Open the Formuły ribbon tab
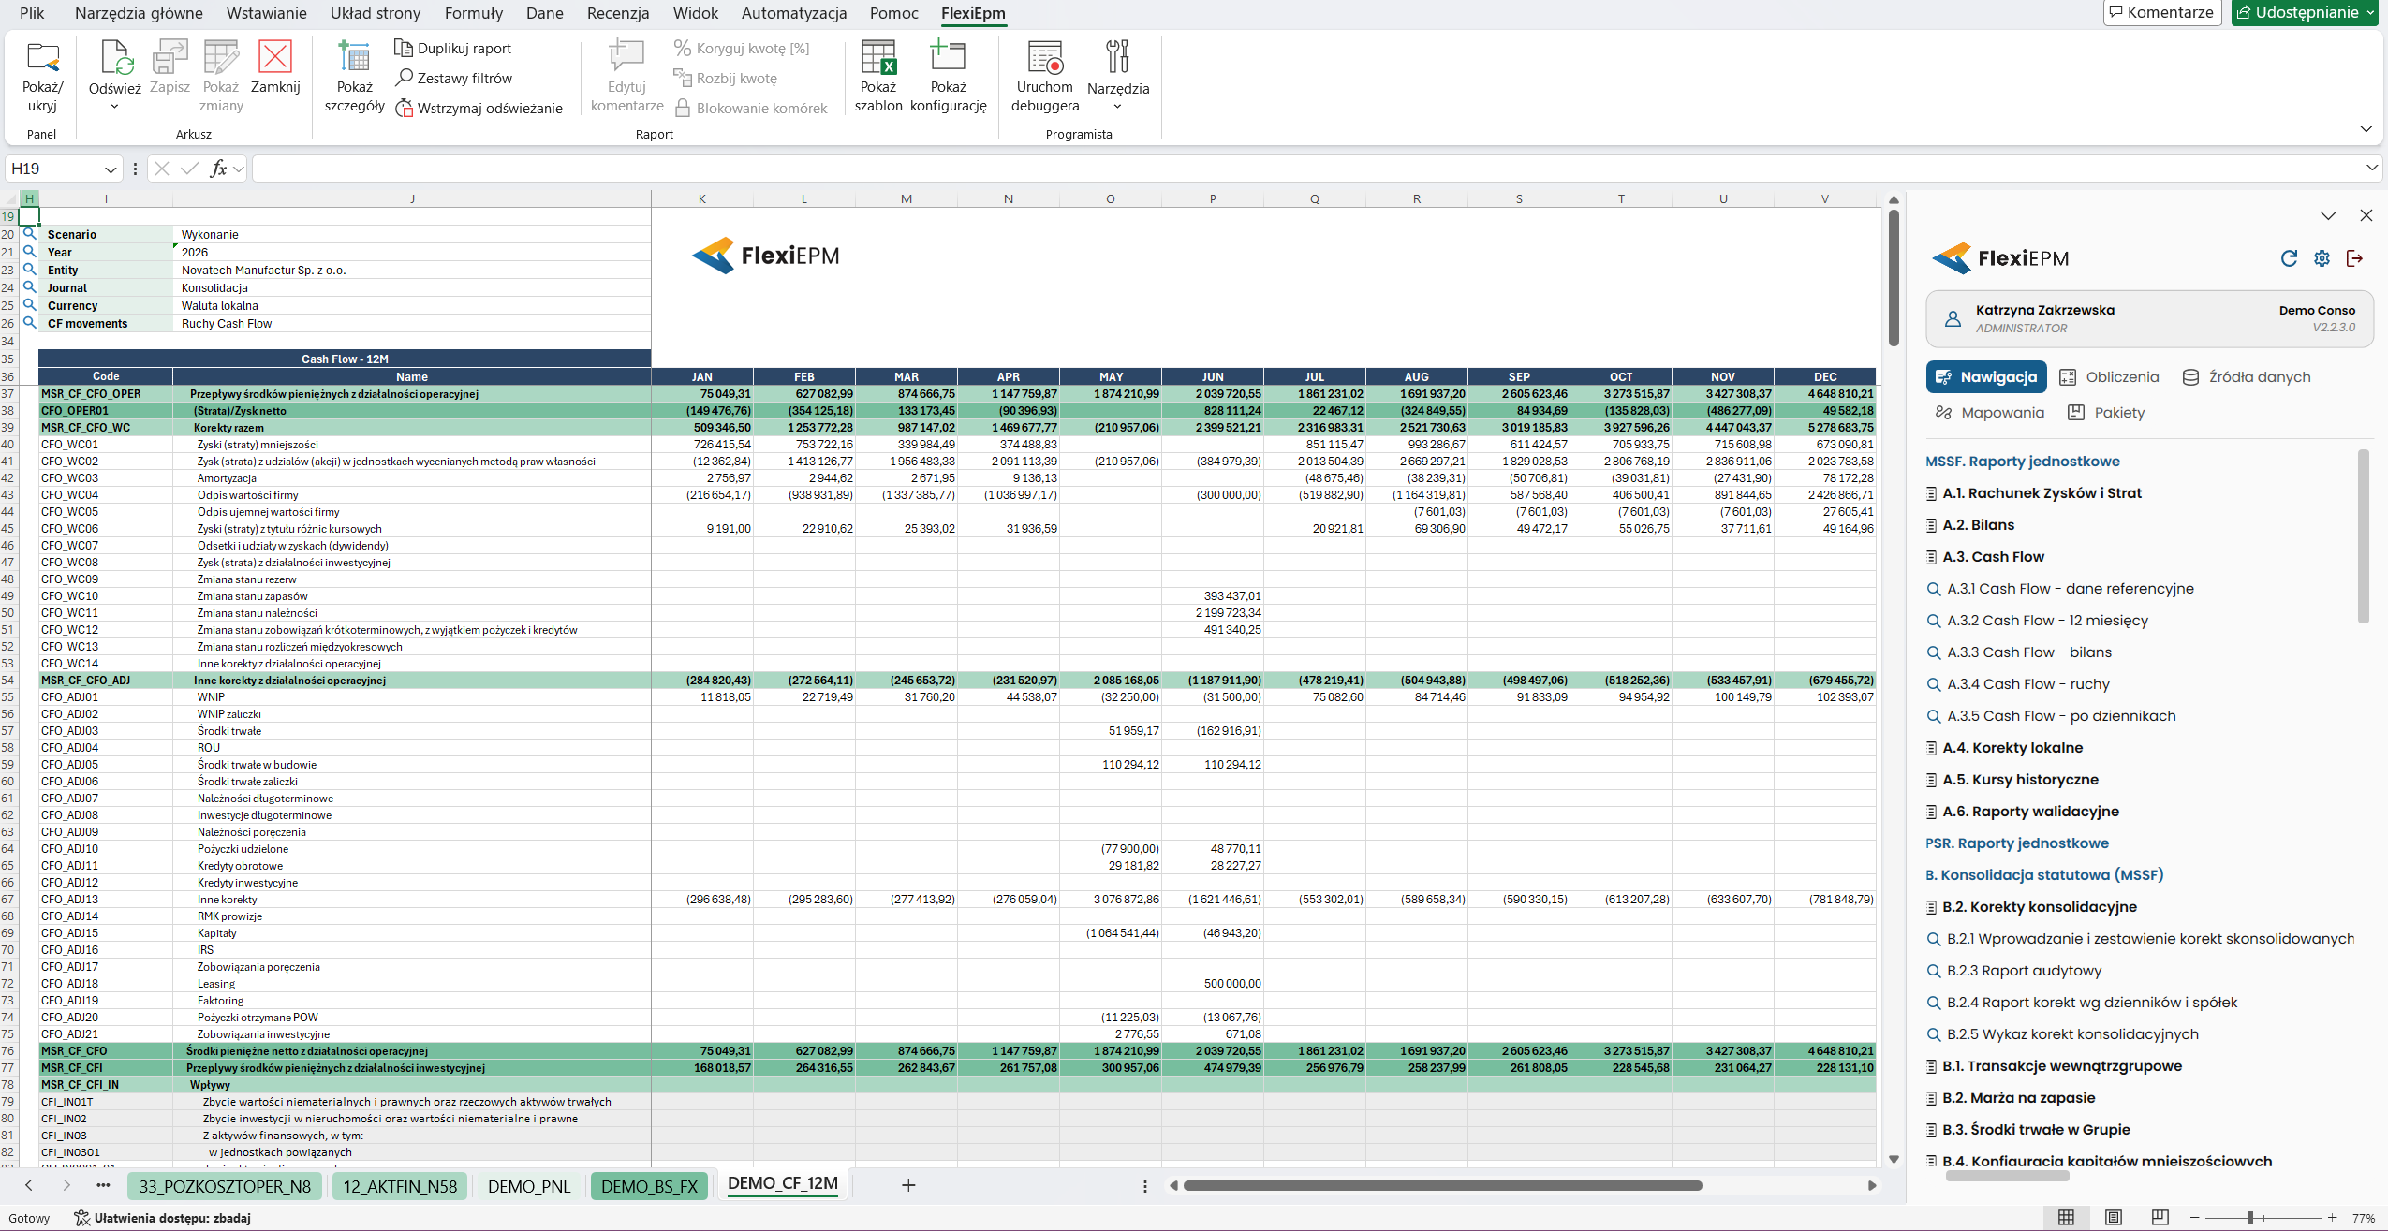The height and width of the screenshot is (1231, 2388). (x=473, y=13)
